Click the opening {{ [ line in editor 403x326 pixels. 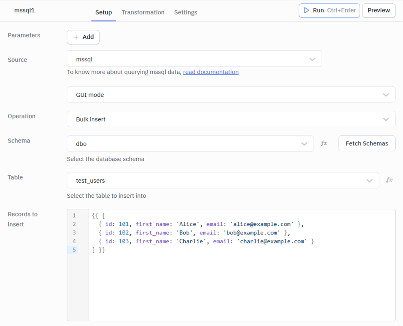[98, 215]
